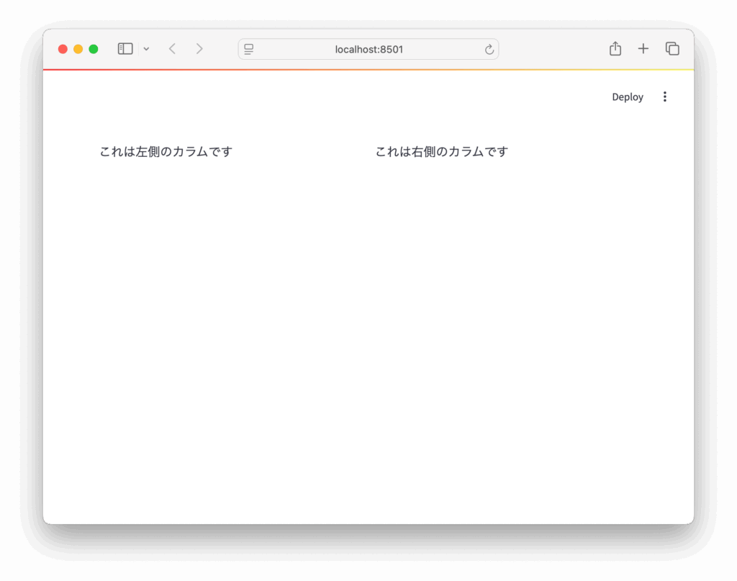
Task: Click the text これは左側のカラムです
Action: (166, 152)
